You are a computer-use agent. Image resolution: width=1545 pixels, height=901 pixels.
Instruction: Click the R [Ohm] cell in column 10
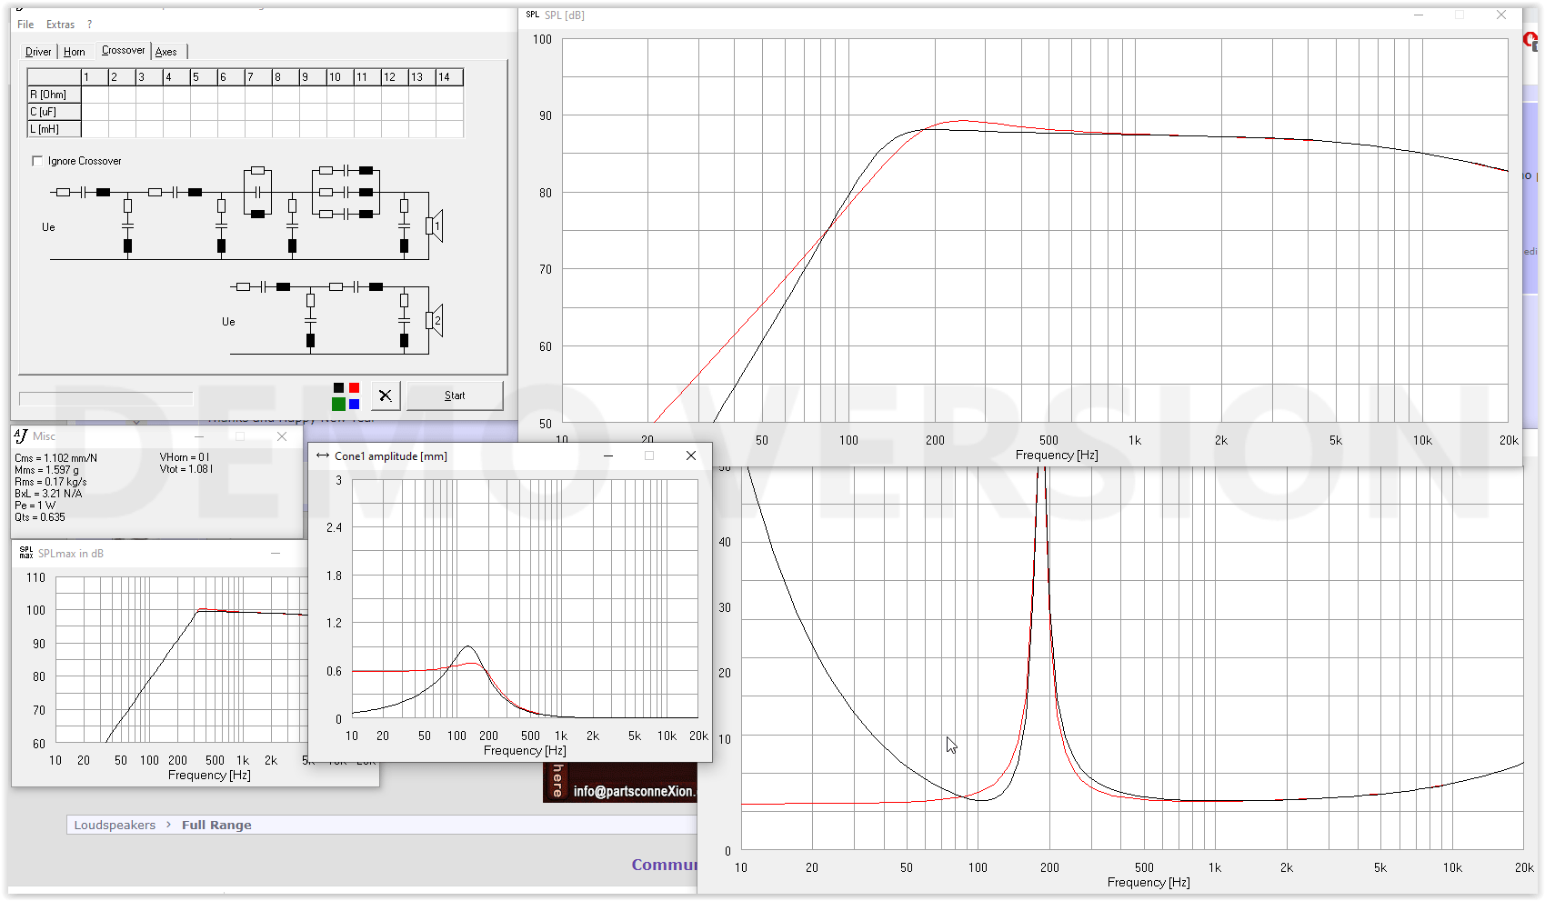340,95
